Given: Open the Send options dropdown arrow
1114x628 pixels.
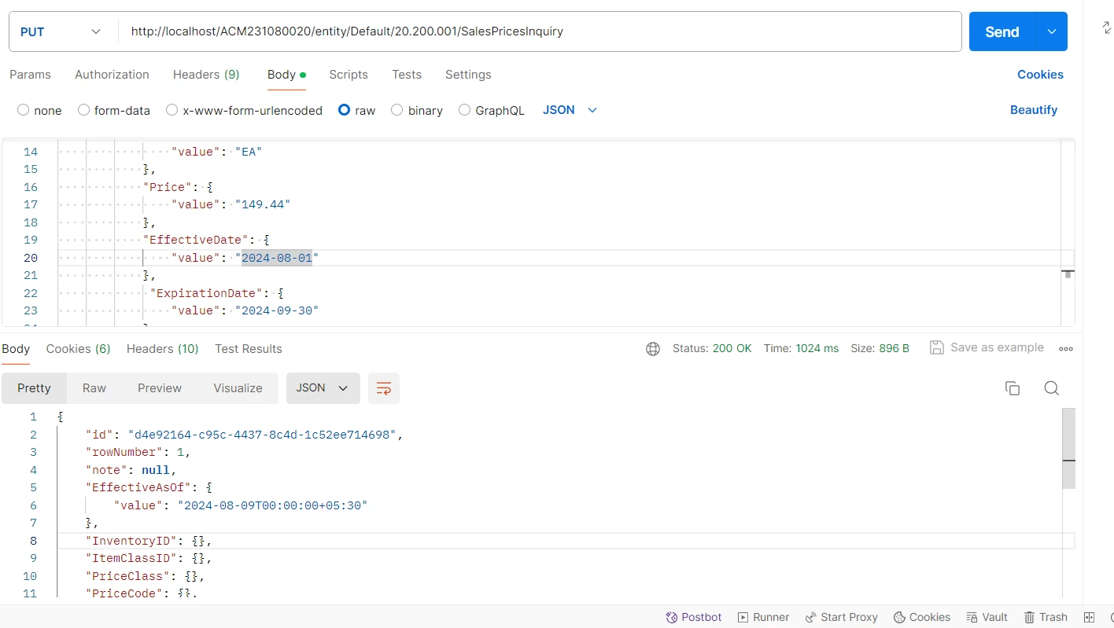Looking at the screenshot, I should [1052, 31].
